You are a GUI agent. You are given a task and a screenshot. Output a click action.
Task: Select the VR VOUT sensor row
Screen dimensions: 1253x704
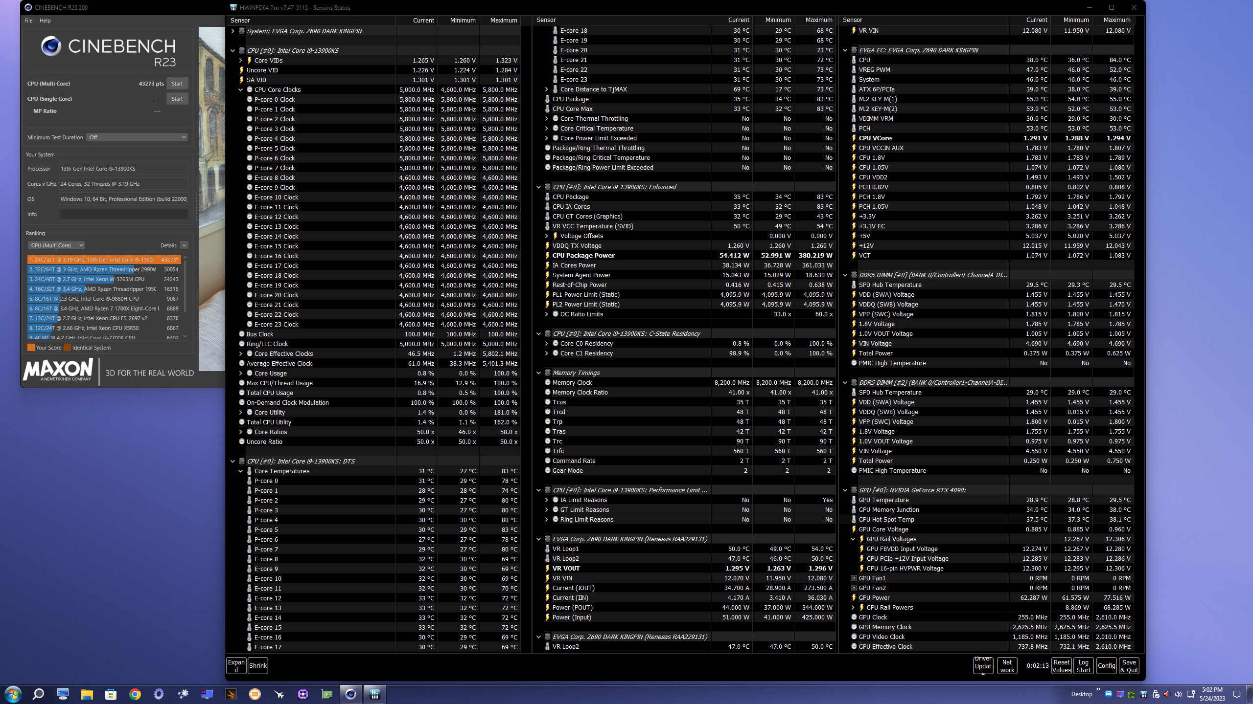click(685, 569)
